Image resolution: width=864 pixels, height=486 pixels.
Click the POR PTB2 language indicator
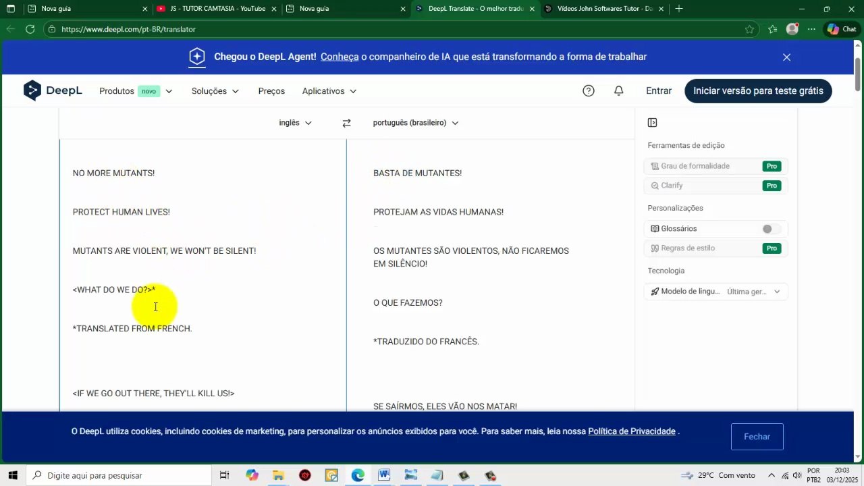pyautogui.click(x=813, y=475)
